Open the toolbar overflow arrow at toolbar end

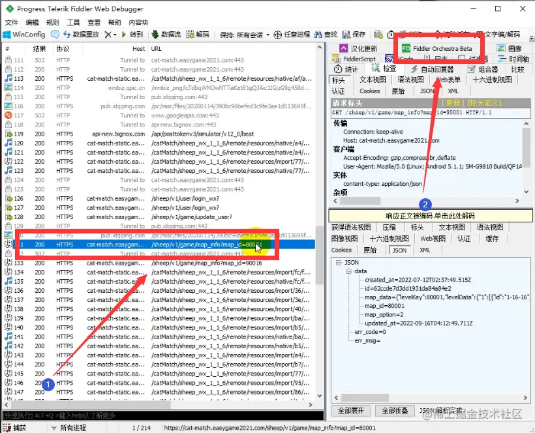click(531, 38)
